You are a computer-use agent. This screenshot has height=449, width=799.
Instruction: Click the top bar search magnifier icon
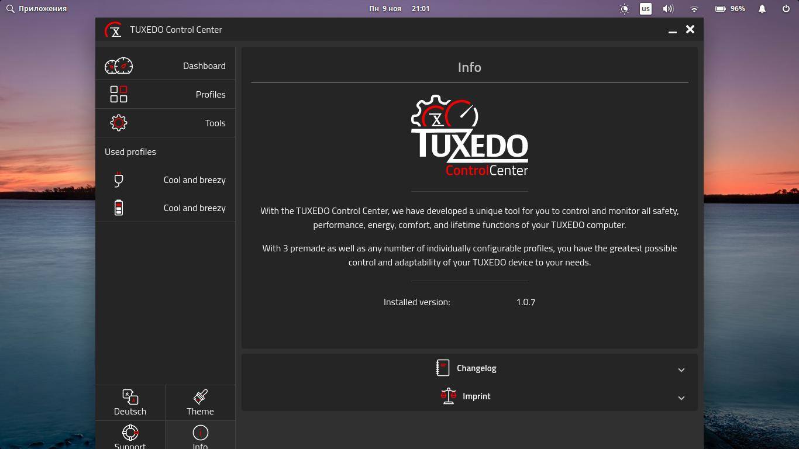[x=10, y=9]
